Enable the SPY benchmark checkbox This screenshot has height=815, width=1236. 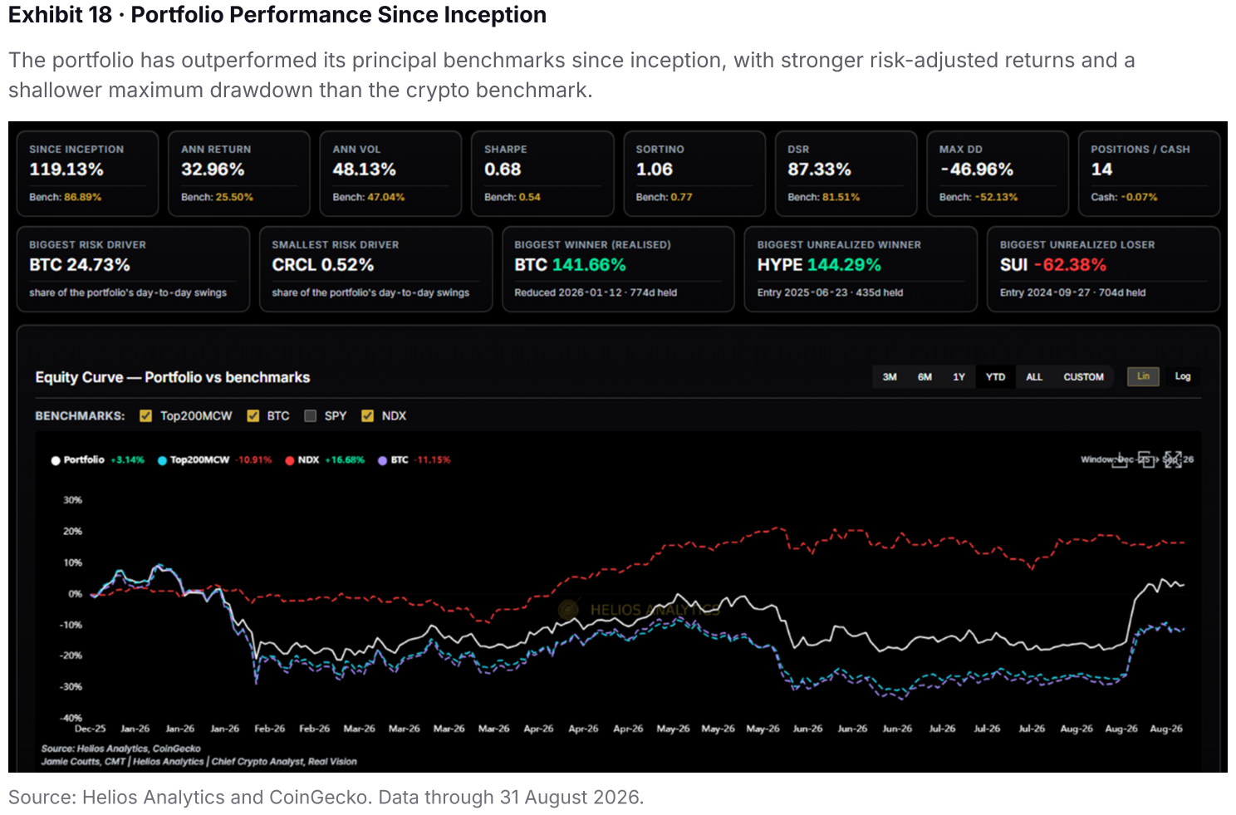coord(311,416)
